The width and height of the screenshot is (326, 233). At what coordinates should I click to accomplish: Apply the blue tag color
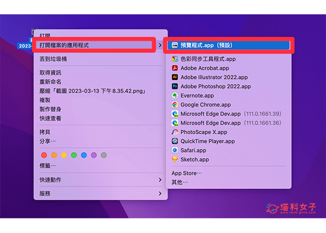click(84, 155)
